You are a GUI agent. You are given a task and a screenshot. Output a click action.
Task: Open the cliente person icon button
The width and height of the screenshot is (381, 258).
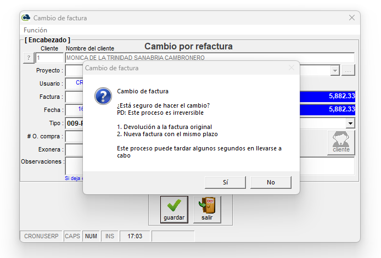point(341,142)
